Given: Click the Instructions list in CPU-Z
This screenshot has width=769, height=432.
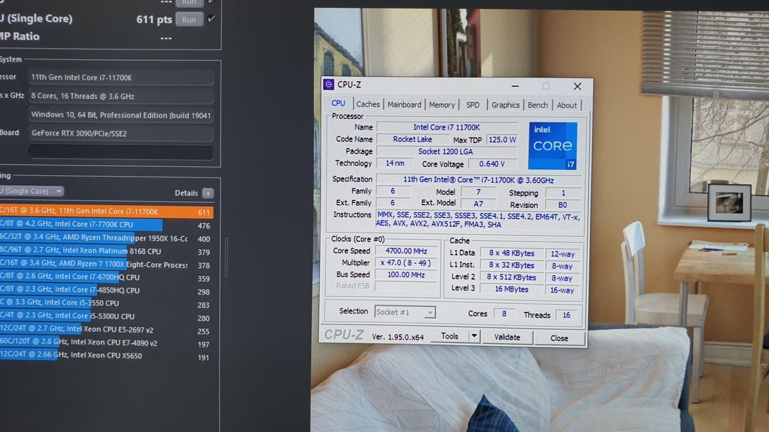Looking at the screenshot, I should click(x=478, y=220).
